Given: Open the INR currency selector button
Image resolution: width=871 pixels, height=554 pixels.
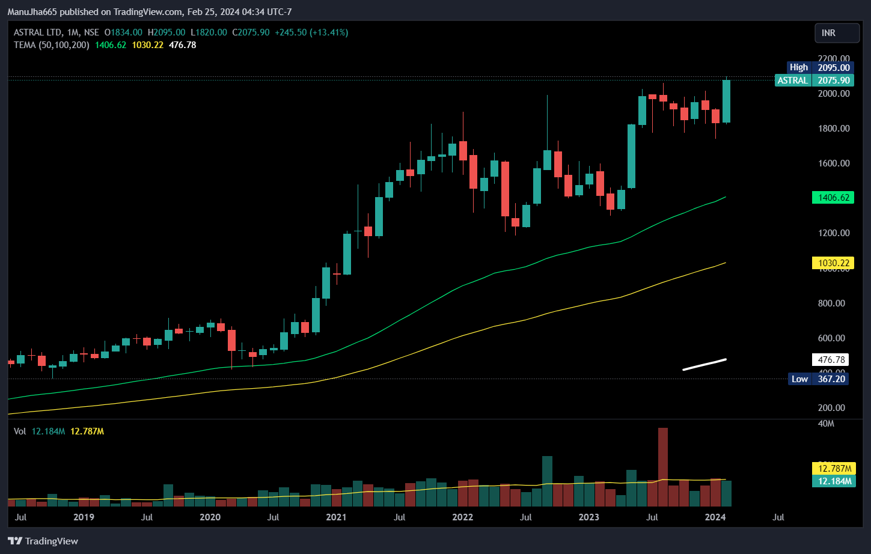Looking at the screenshot, I should pyautogui.click(x=837, y=33).
